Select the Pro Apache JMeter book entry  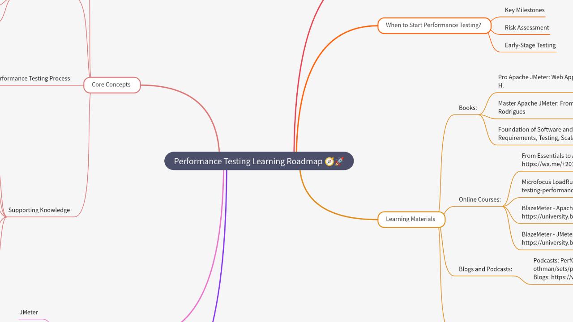[x=535, y=81]
